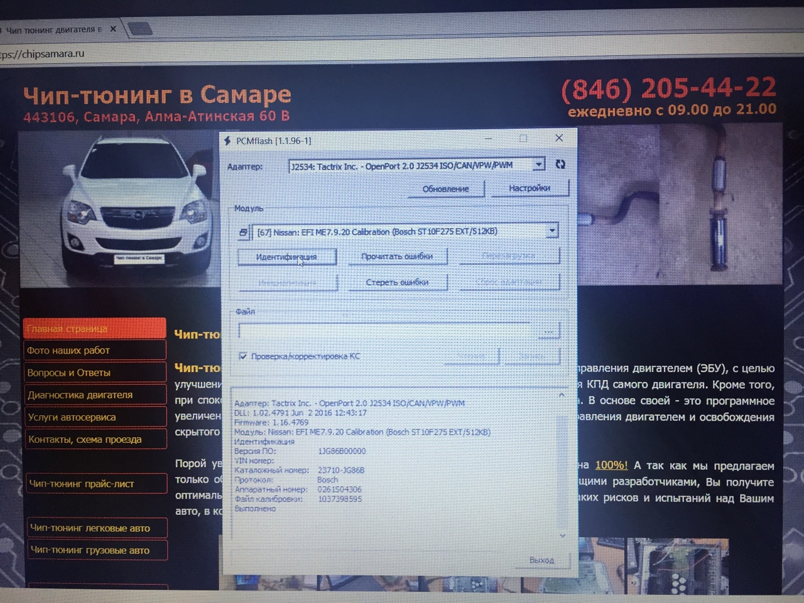Click the Выполнено log line
804x603 pixels.
(x=255, y=509)
